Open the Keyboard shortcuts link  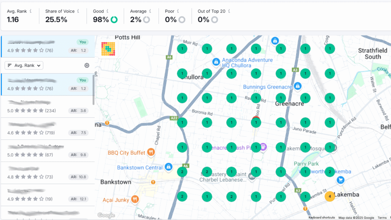tap(322, 218)
